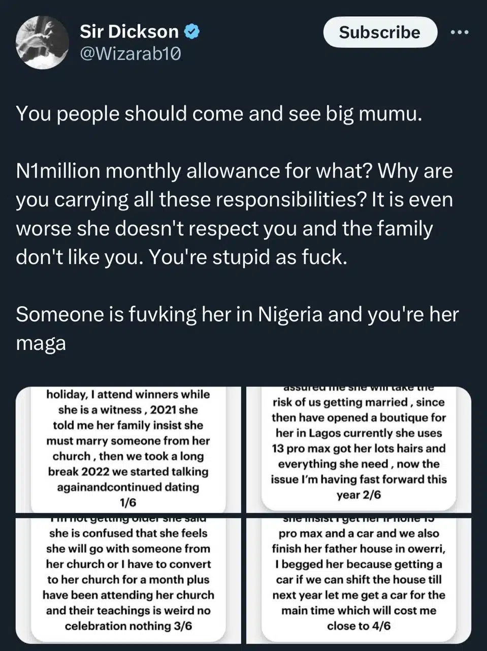Click the "1/6" page label

pos(128,502)
